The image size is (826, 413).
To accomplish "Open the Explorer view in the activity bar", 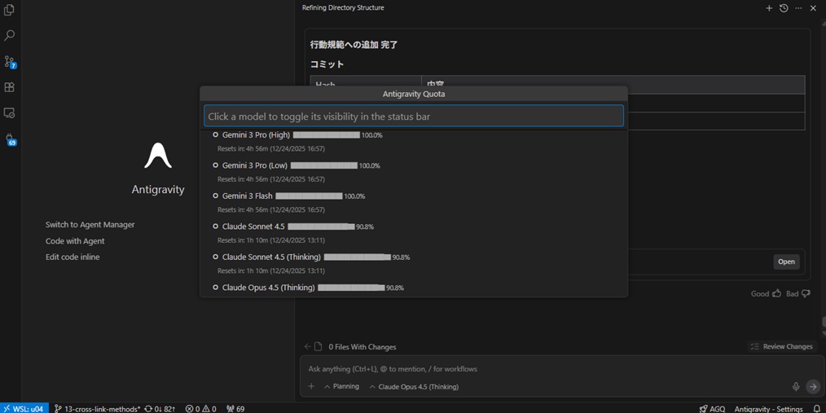I will (x=10, y=11).
